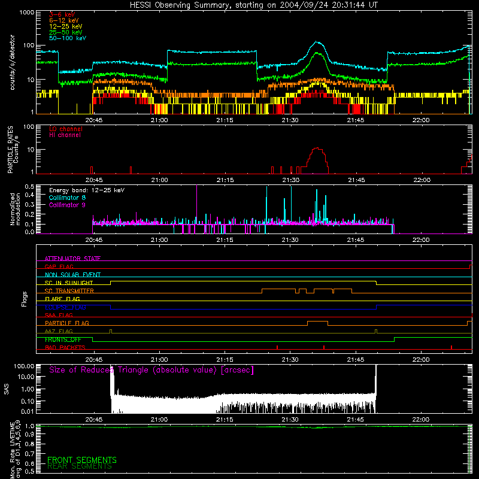Select the '3-6 keV' legend label
Image resolution: width=479 pixels, height=479 pixels.
click(x=62, y=14)
